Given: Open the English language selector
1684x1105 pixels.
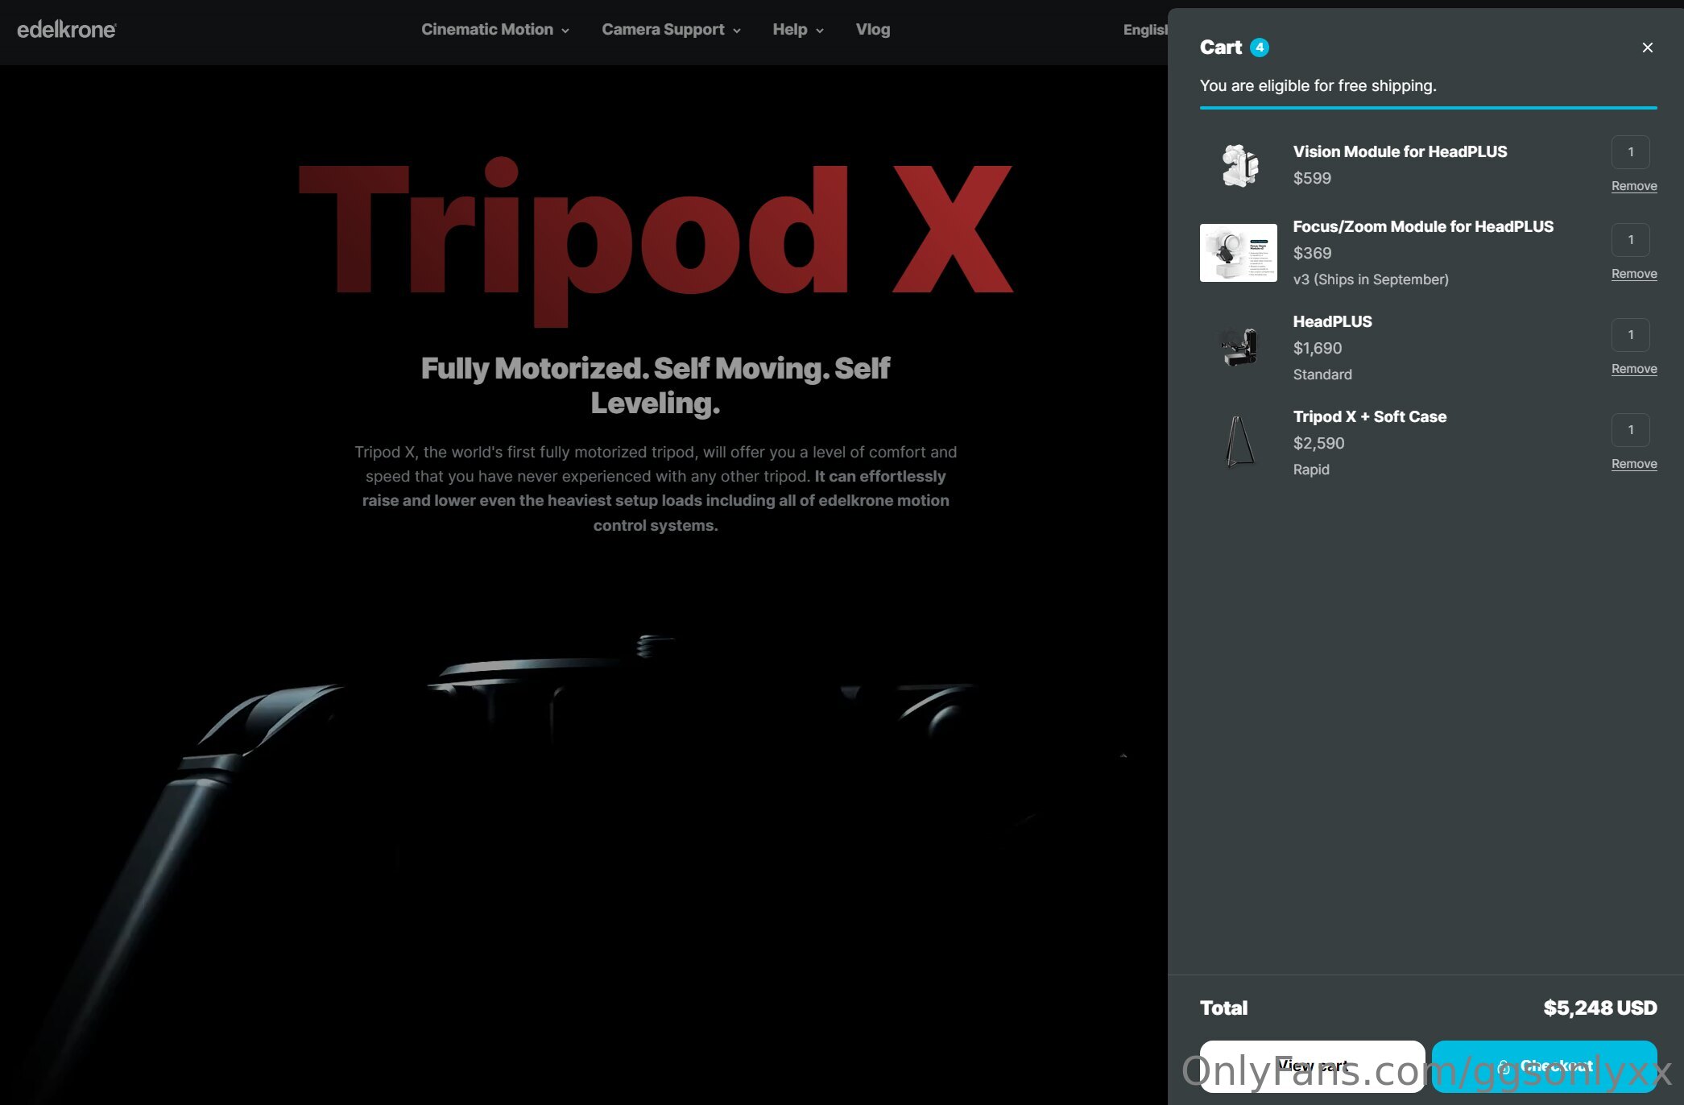Looking at the screenshot, I should pyautogui.click(x=1145, y=30).
